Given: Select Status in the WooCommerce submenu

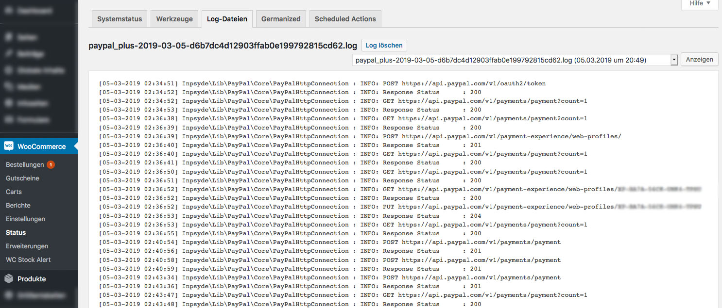Looking at the screenshot, I should point(16,233).
